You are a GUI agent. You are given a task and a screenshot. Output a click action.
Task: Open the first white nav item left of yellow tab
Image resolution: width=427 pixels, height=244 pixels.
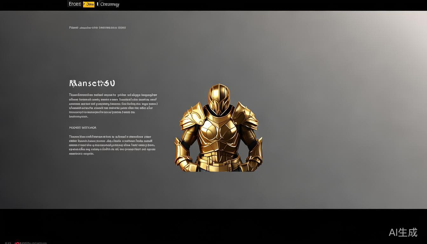coord(75,4)
